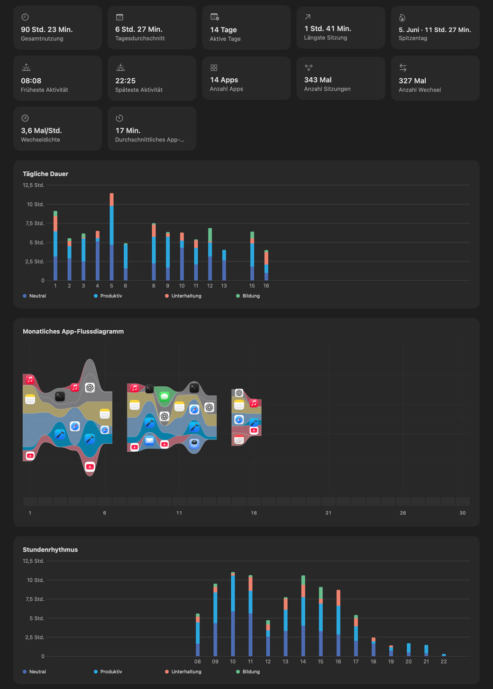The width and height of the screenshot is (493, 689).
Task: Click the clock icon above Gesamtnutzung
Action: click(x=25, y=17)
